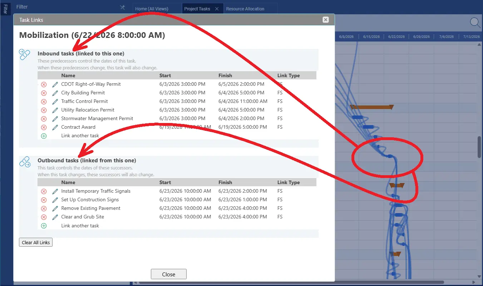Edit the Remove Existing Pavement link
483x286 pixels.
click(55, 208)
